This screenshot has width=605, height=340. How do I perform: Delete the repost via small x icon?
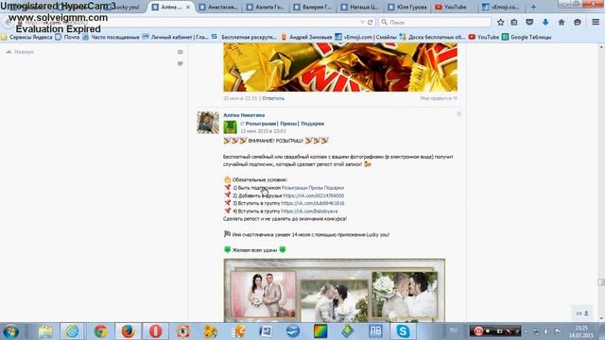point(458,113)
